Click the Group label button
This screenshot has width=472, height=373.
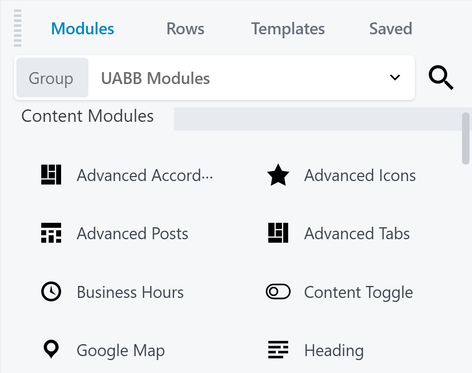pos(52,78)
